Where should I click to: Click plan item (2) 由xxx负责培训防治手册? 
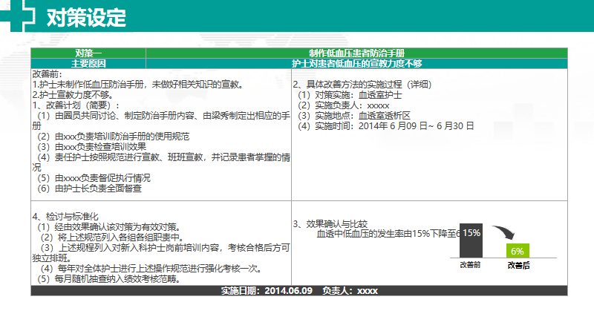pos(114,137)
